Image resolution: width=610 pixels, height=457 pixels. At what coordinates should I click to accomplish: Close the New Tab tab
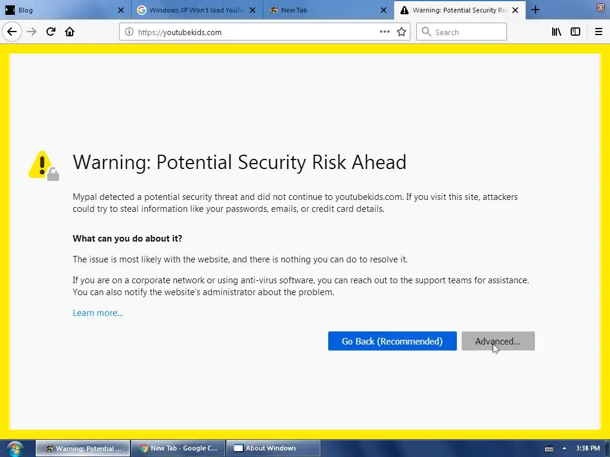(x=384, y=10)
